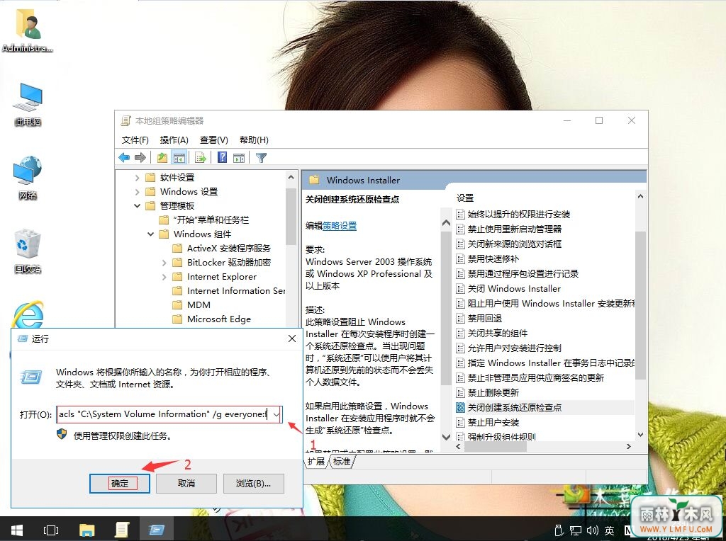Click the volume speaker tray icon
This screenshot has width=726, height=541.
pos(592,530)
